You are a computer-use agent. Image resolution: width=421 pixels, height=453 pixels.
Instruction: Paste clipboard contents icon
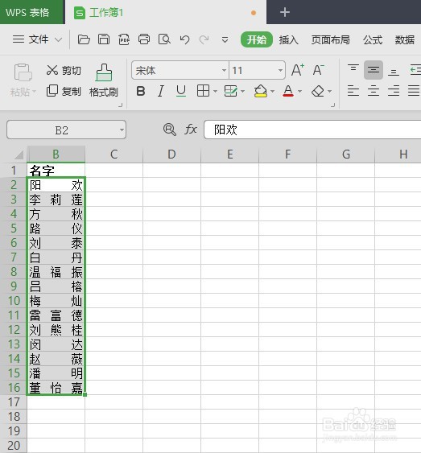pos(23,72)
